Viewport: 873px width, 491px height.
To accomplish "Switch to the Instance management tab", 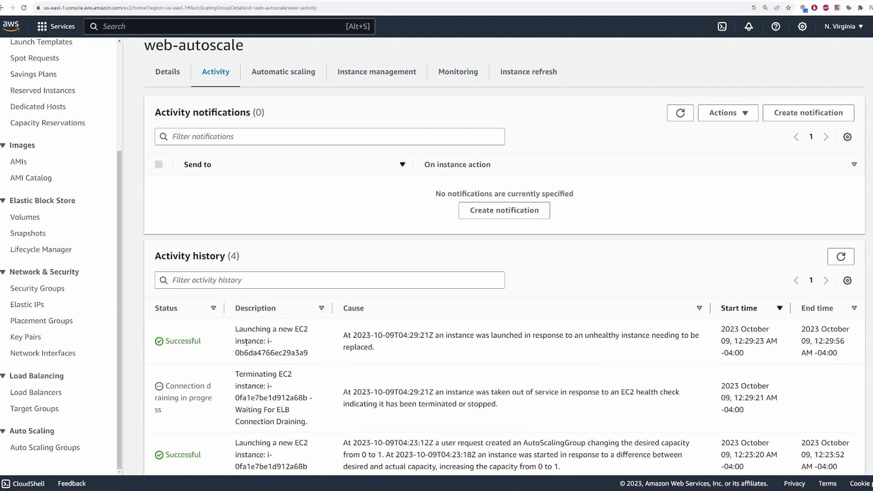I will tap(376, 72).
